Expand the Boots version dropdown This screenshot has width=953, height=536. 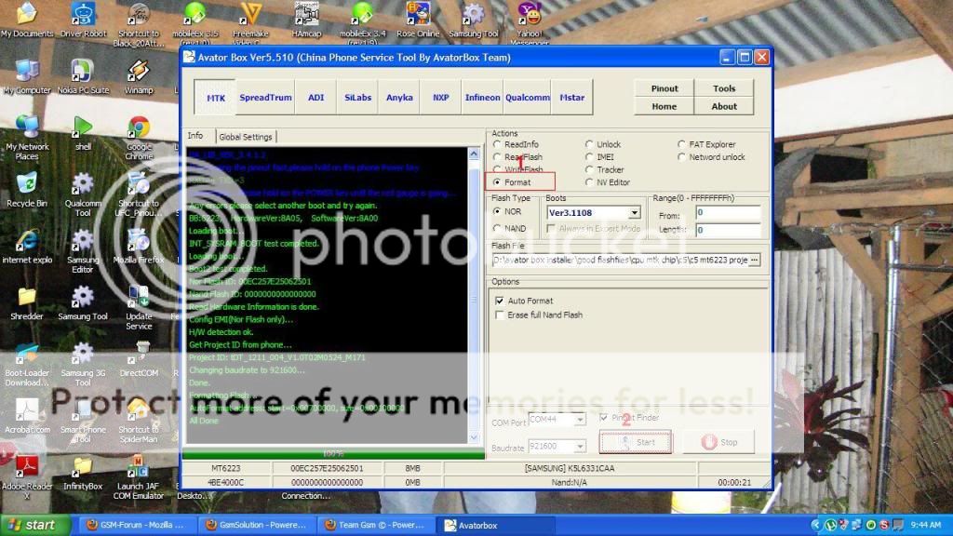click(634, 213)
